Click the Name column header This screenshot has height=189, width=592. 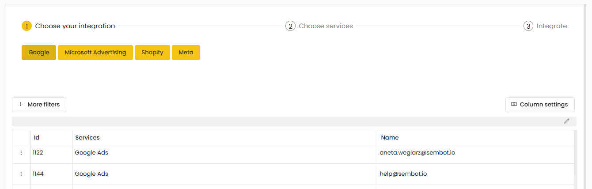coord(390,138)
